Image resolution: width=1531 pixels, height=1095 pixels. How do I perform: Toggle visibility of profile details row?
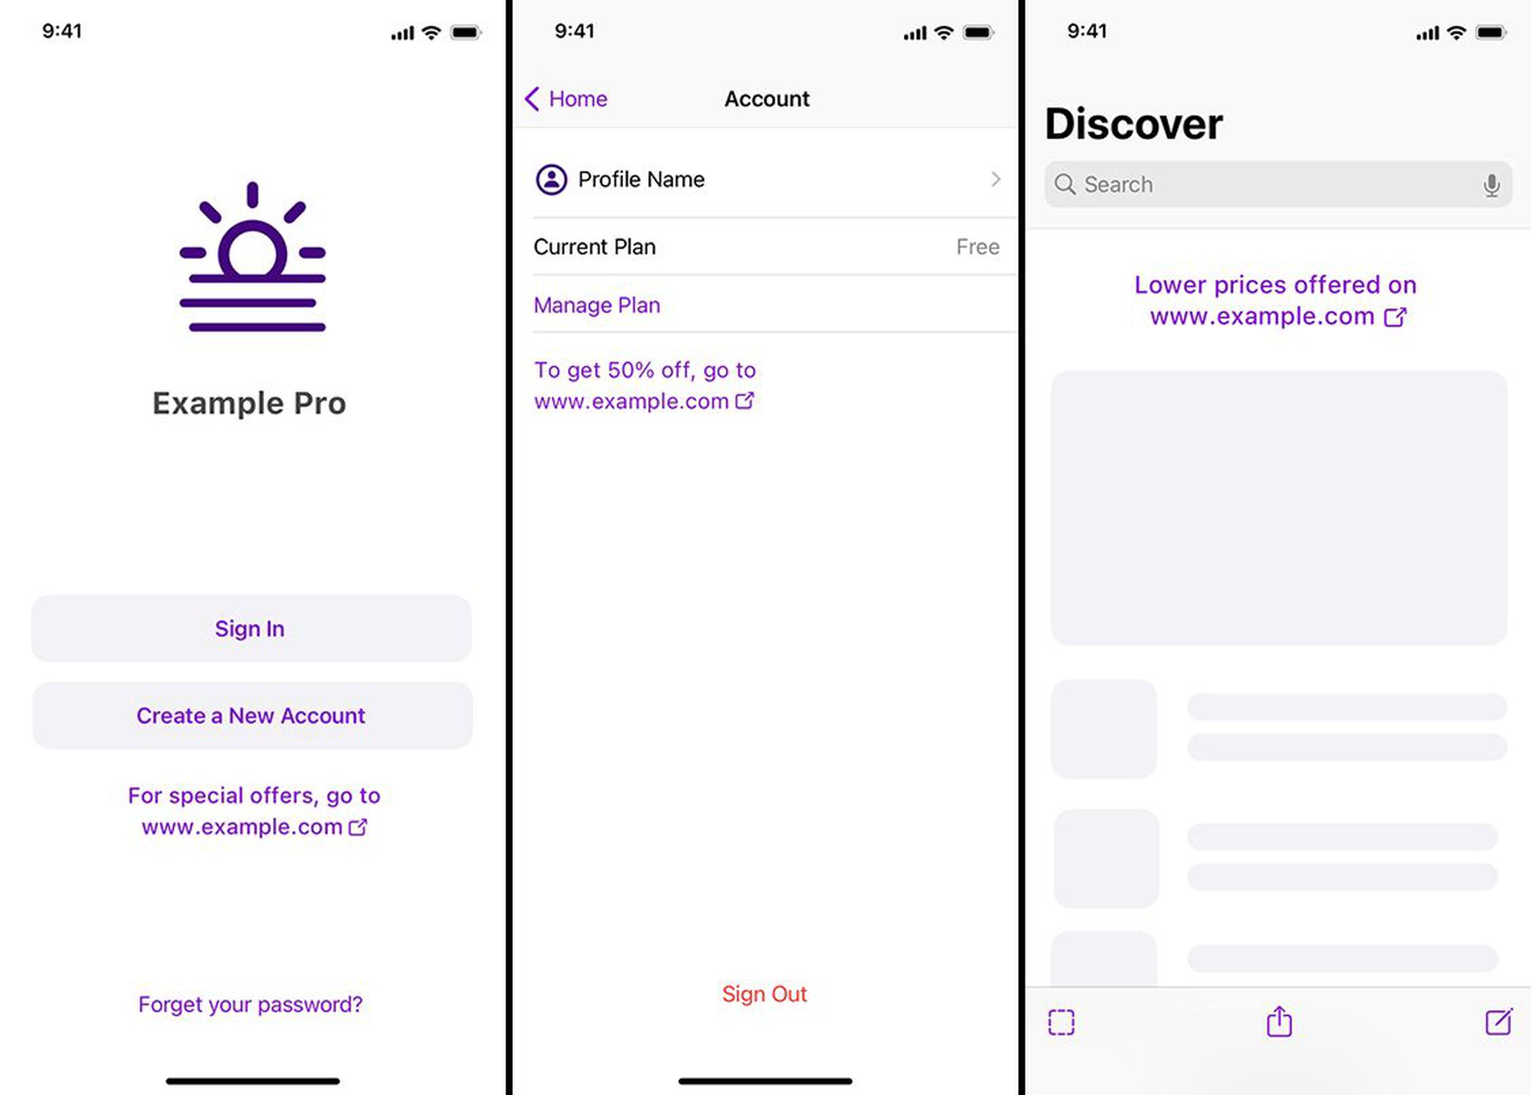coord(766,179)
